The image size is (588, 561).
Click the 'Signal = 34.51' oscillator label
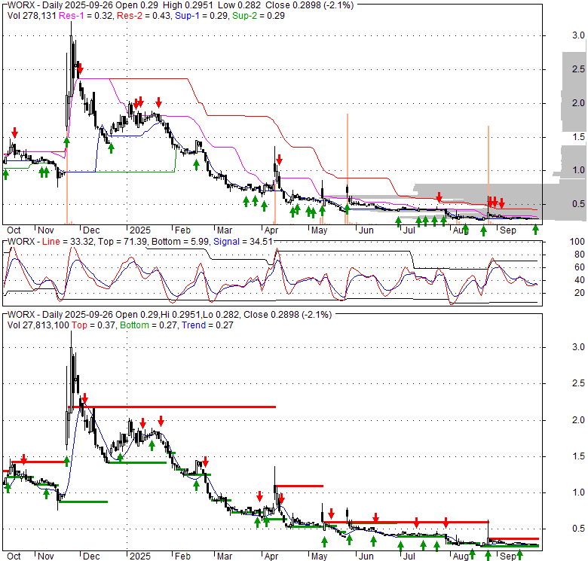click(x=243, y=242)
